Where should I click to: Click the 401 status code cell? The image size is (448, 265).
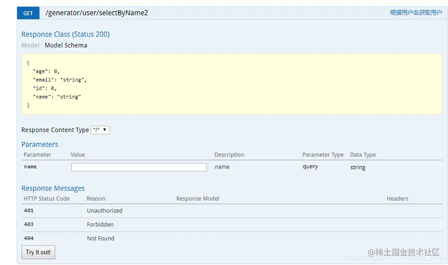click(x=29, y=210)
